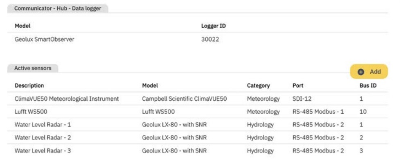
Task: Open ClimaVUE50 Meteorological Instrument row
Action: click(x=67, y=99)
